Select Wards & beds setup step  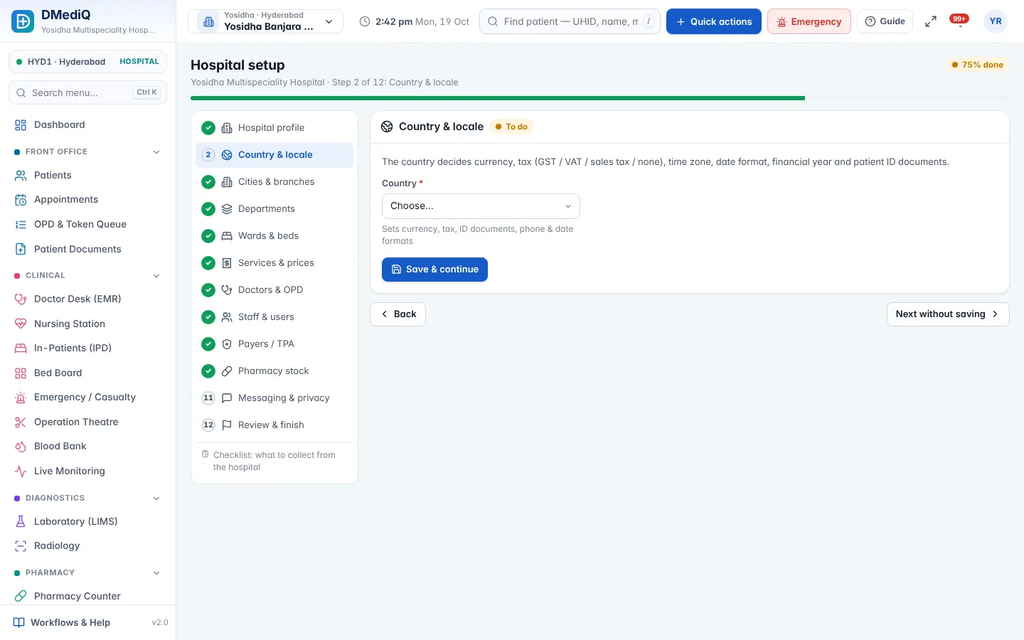[x=274, y=236]
